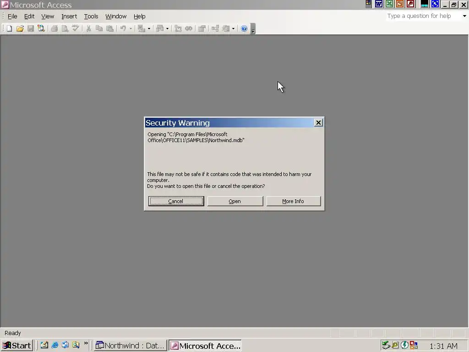Click the Start button
469x352 pixels.
point(17,346)
